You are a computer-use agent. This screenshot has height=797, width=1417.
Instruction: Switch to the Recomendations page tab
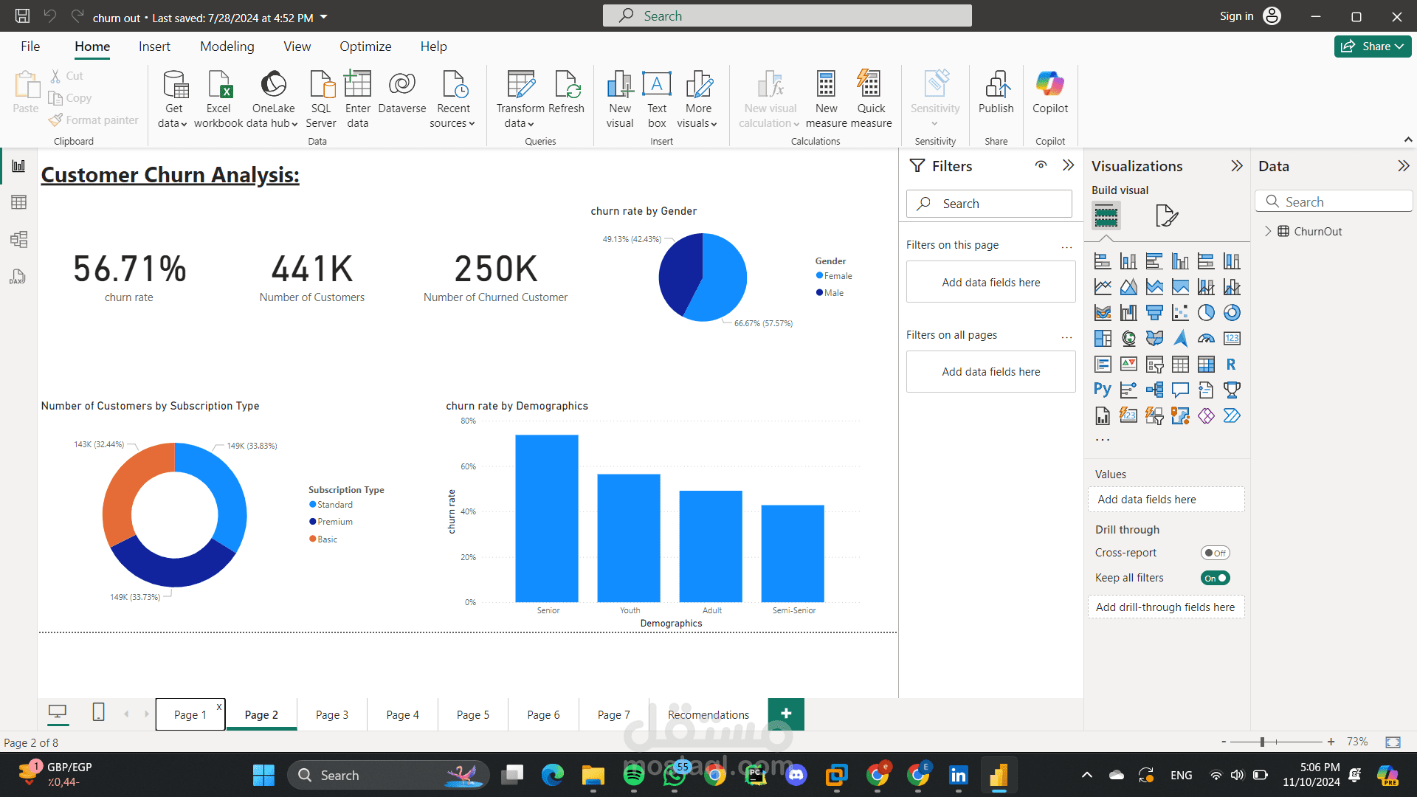pyautogui.click(x=708, y=714)
